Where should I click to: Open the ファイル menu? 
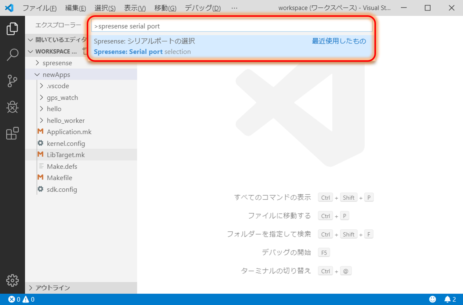39,8
